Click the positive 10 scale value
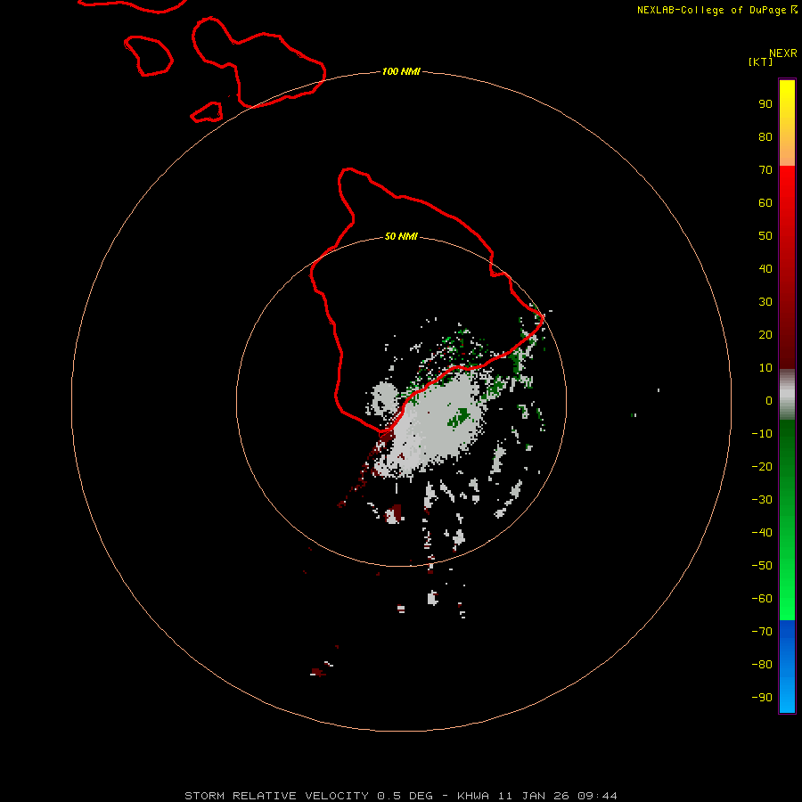Viewport: 802px width, 802px height. [x=765, y=368]
